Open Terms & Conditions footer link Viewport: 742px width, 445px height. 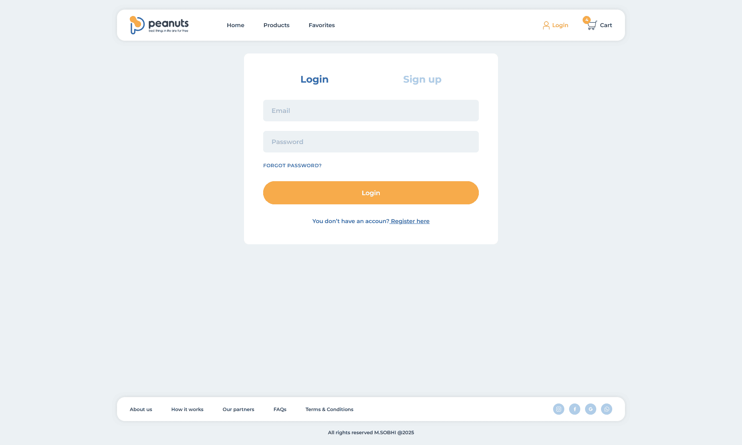click(329, 409)
